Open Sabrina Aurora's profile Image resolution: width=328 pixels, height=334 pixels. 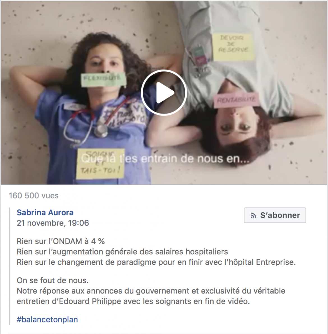45,212
